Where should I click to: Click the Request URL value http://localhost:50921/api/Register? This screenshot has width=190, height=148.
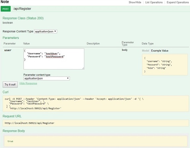[29, 123]
